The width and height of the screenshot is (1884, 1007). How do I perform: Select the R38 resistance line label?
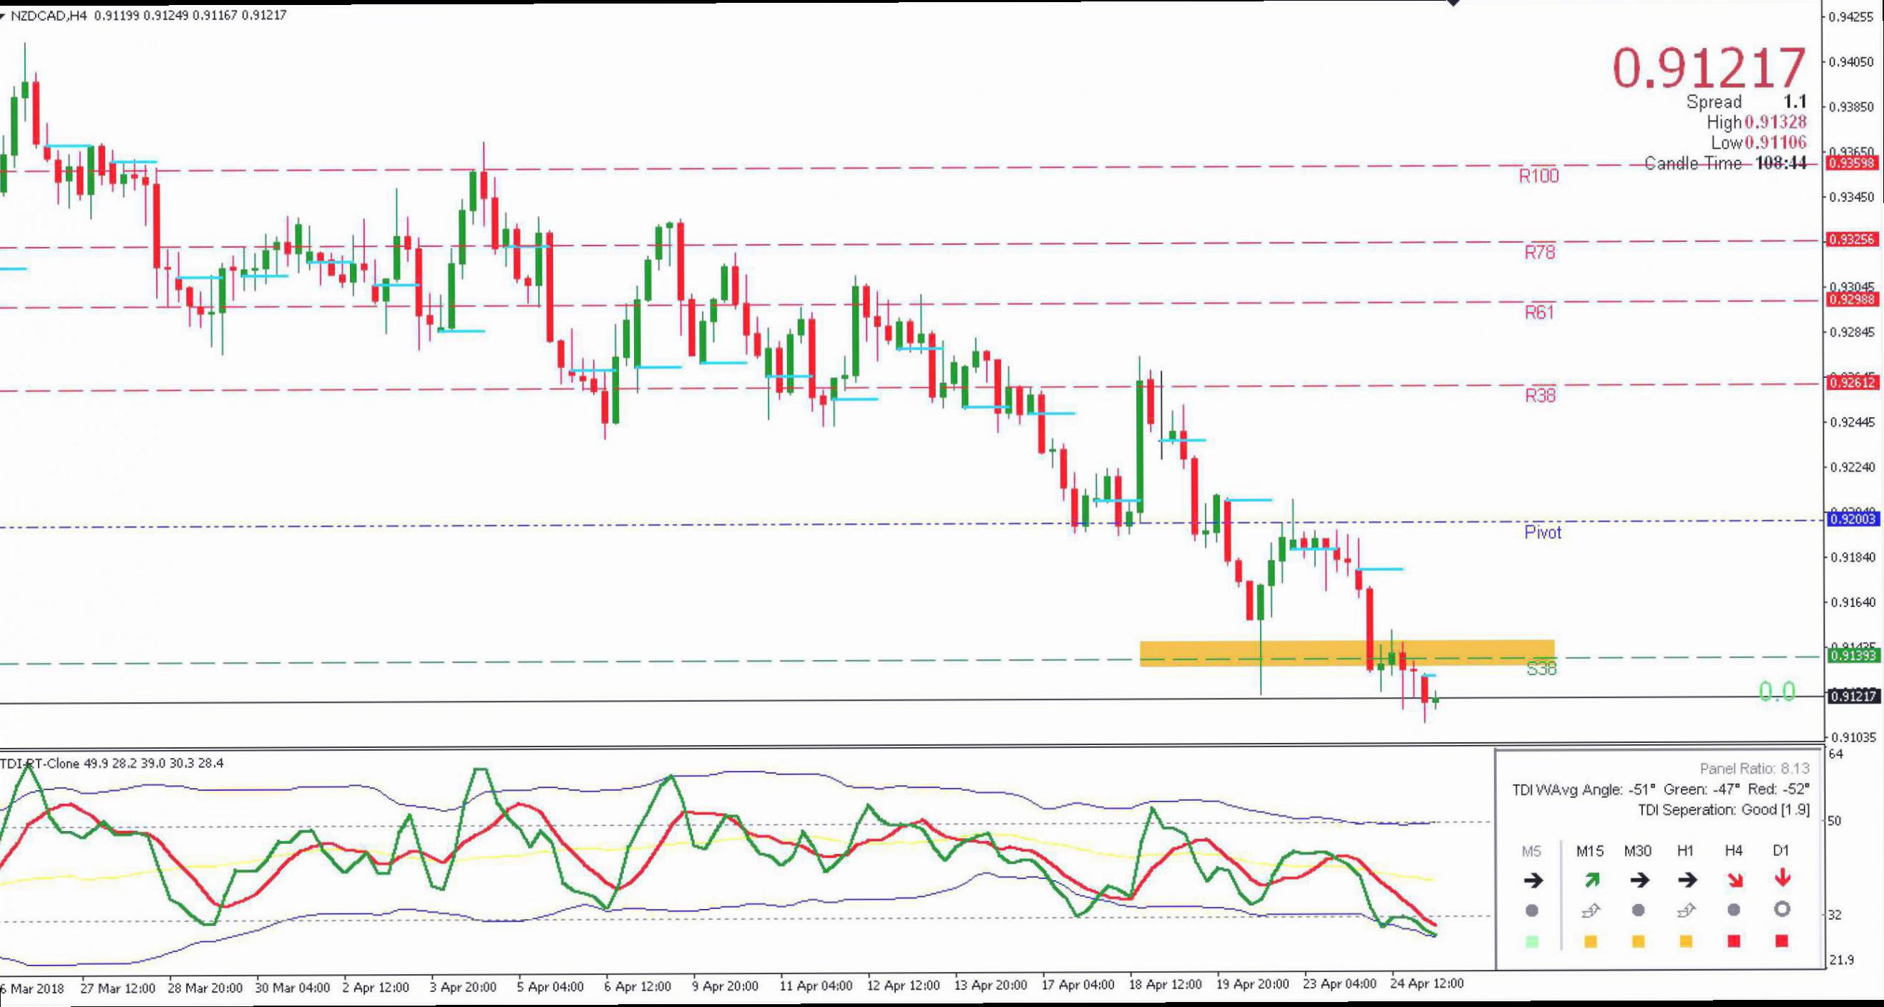click(1540, 397)
